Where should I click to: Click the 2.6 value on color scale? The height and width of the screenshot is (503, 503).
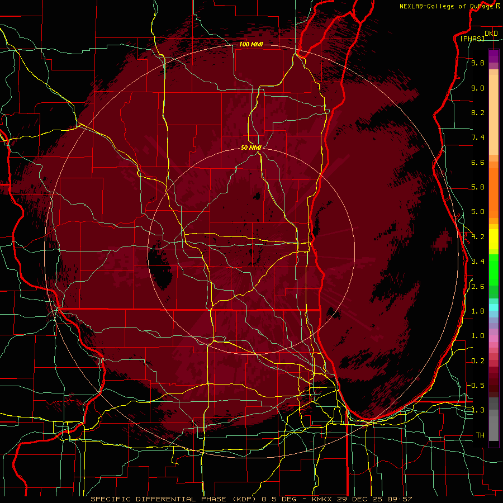pyautogui.click(x=478, y=286)
